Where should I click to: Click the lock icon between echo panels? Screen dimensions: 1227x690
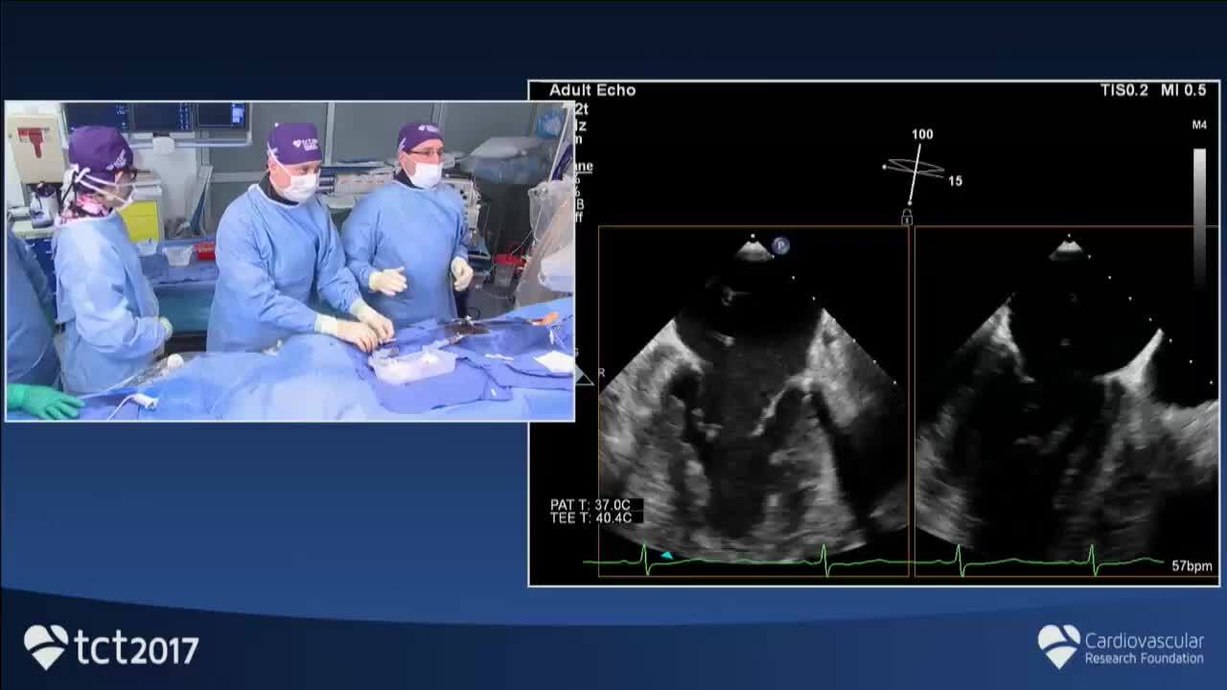click(x=907, y=218)
